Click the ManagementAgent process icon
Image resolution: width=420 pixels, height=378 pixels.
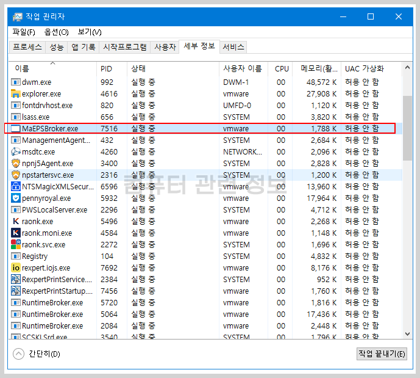15,140
